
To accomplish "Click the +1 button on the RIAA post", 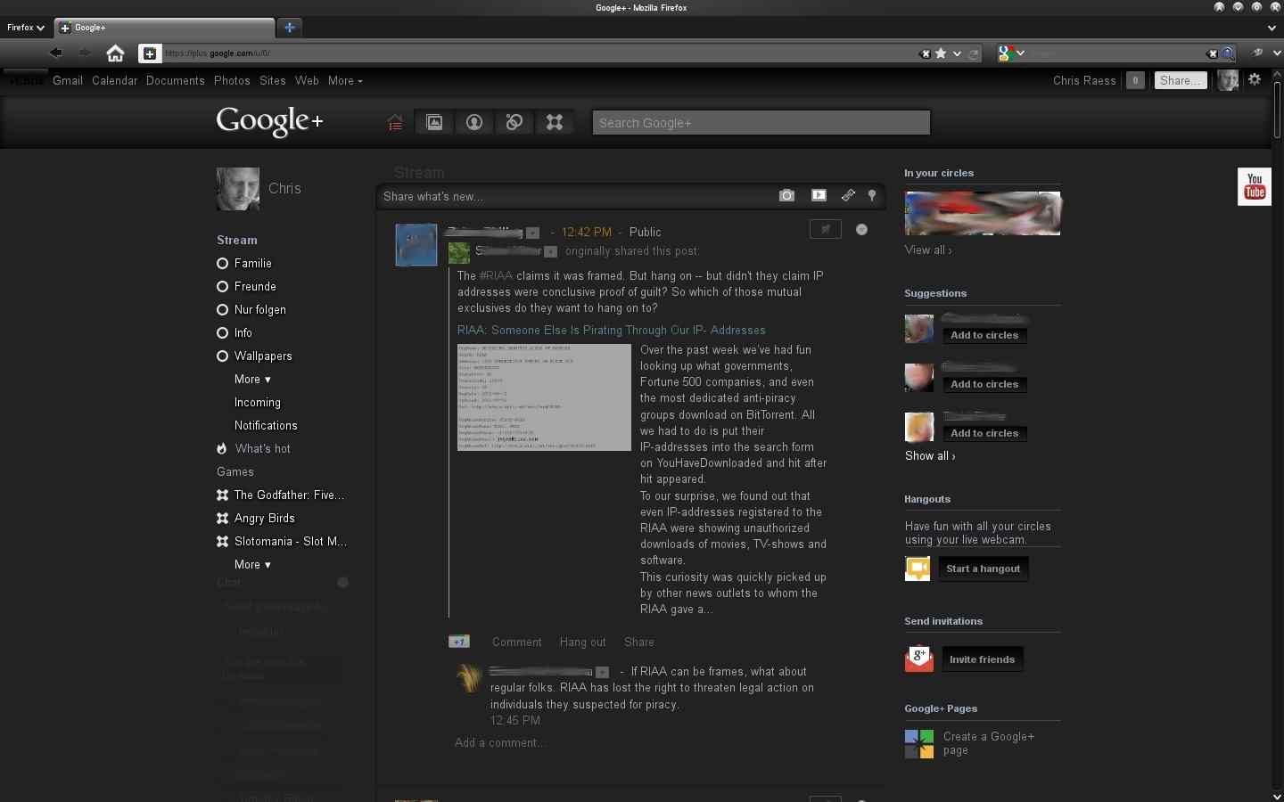I will [459, 642].
